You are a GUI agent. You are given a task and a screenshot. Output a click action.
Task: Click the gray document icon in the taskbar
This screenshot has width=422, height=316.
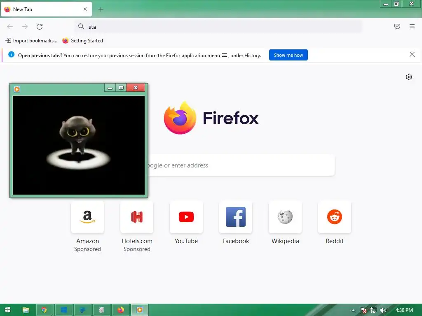coord(101,310)
